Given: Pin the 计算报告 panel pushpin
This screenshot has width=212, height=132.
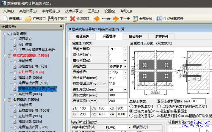Looking at the screenshot, I should pos(61,27).
